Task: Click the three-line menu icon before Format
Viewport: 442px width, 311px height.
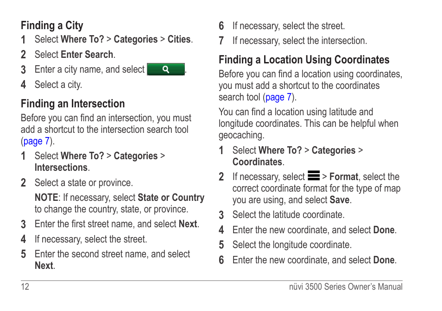Action: (x=314, y=175)
